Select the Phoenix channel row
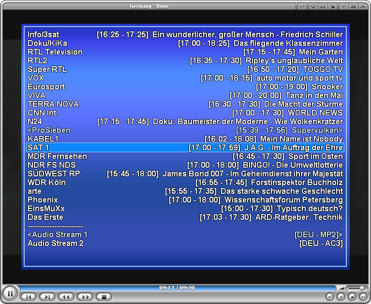 (185, 200)
